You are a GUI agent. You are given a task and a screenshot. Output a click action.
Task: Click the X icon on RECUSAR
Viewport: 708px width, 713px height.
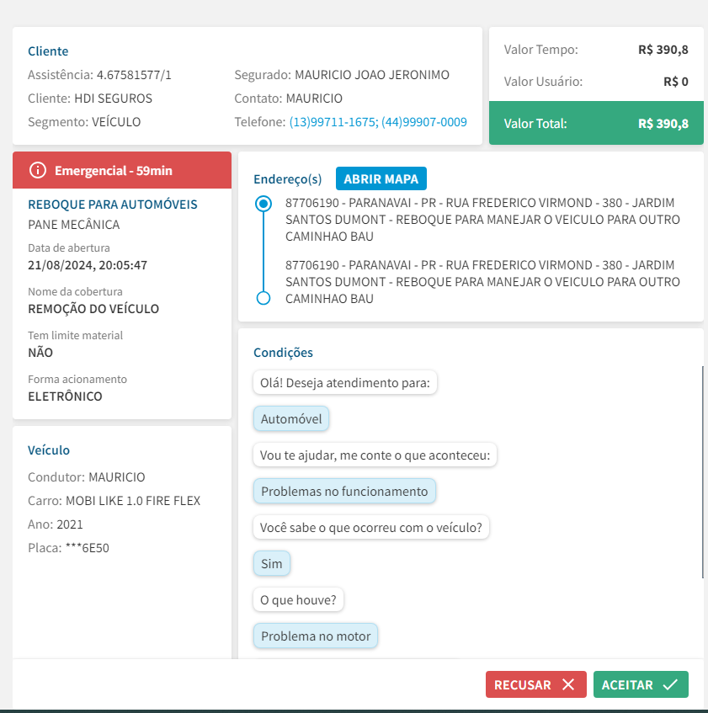coord(568,684)
